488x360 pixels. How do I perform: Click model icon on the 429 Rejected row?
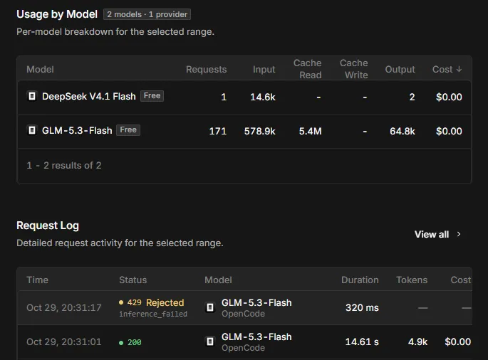coord(210,307)
